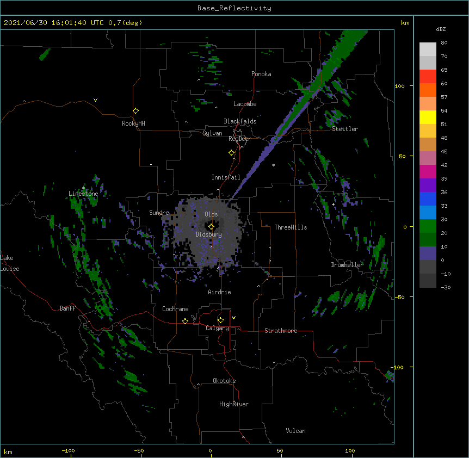
Task: Click the ThreeHills town label
Action: [x=291, y=227]
